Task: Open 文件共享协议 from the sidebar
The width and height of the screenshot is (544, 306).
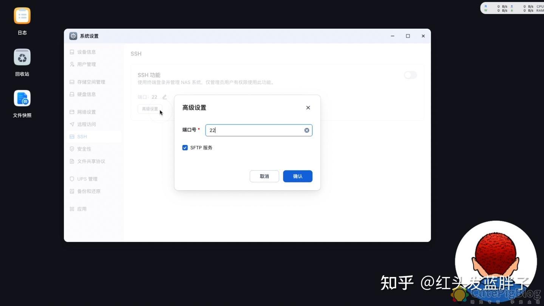Action: [x=91, y=161]
